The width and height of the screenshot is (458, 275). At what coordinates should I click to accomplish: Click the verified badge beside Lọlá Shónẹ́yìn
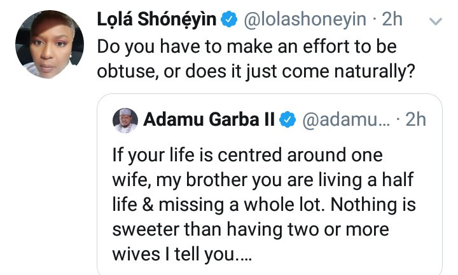pos(228,20)
